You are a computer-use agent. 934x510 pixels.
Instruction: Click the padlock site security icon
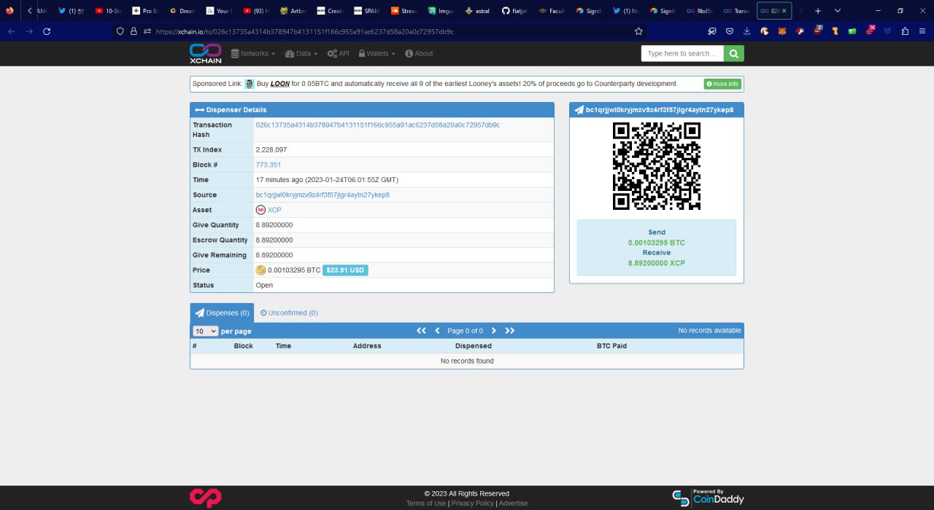[x=134, y=31]
